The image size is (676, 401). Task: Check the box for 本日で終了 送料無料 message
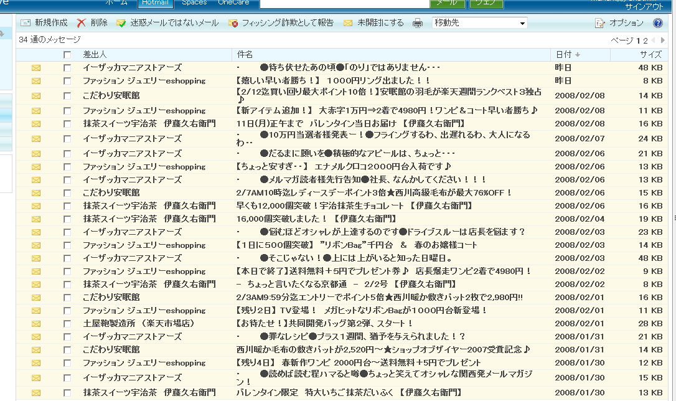pos(67,271)
